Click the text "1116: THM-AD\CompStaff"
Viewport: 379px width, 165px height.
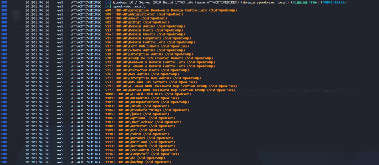[x=127, y=154]
